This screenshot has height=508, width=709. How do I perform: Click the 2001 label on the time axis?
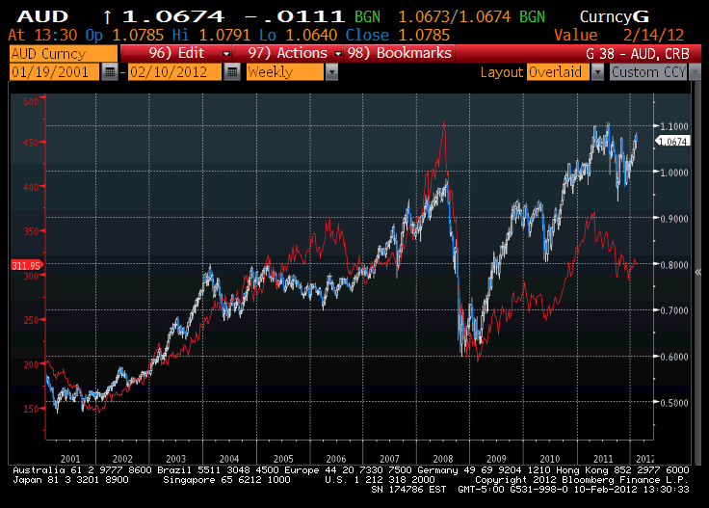tap(70, 458)
